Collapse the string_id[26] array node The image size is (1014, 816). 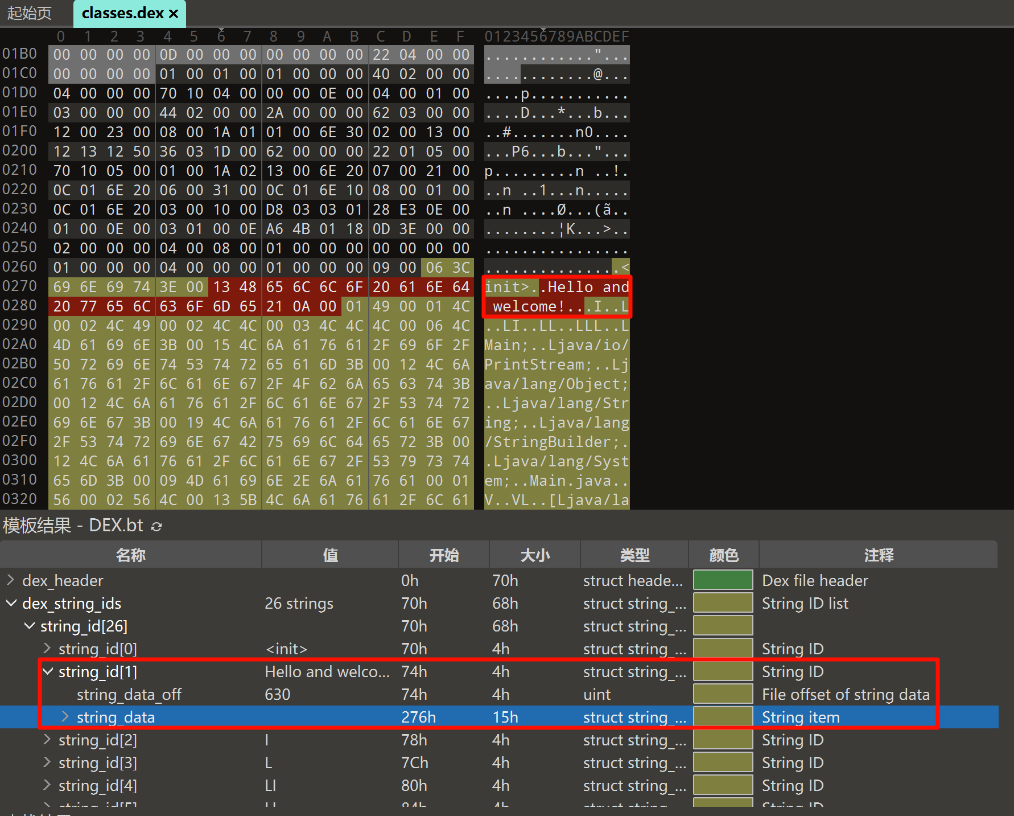(x=29, y=626)
